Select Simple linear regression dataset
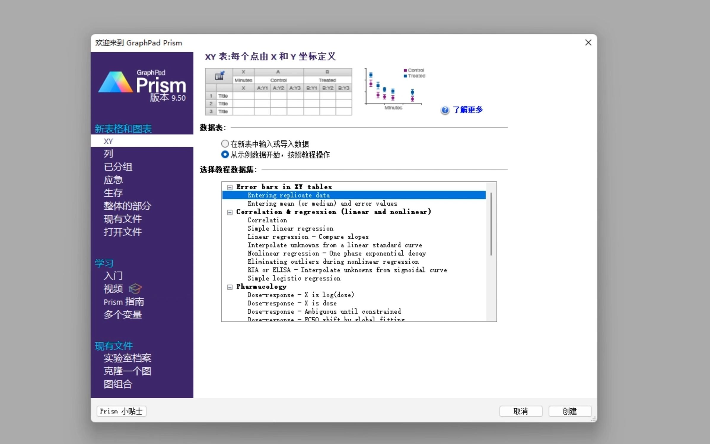This screenshot has height=444, width=710. point(290,229)
